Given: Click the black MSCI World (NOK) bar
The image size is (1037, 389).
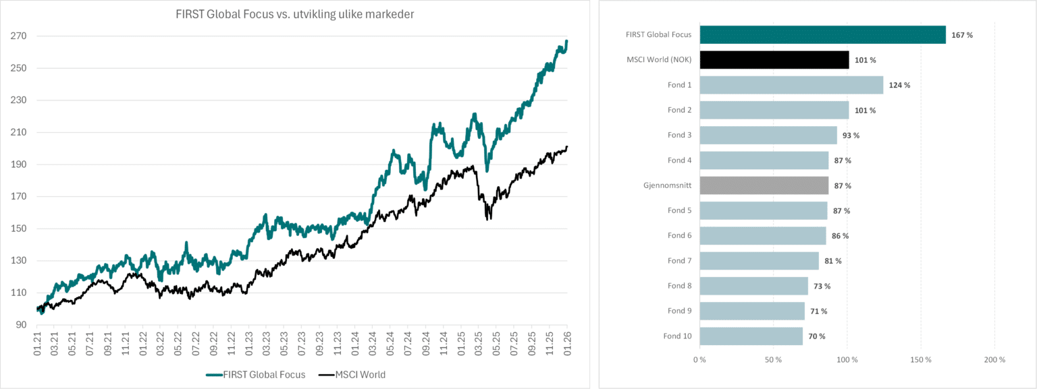Looking at the screenshot, I should (x=774, y=60).
